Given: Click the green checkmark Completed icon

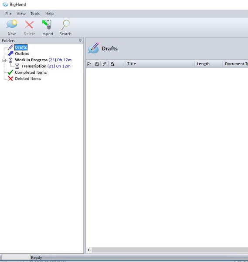Looking at the screenshot, I should (x=10, y=72).
